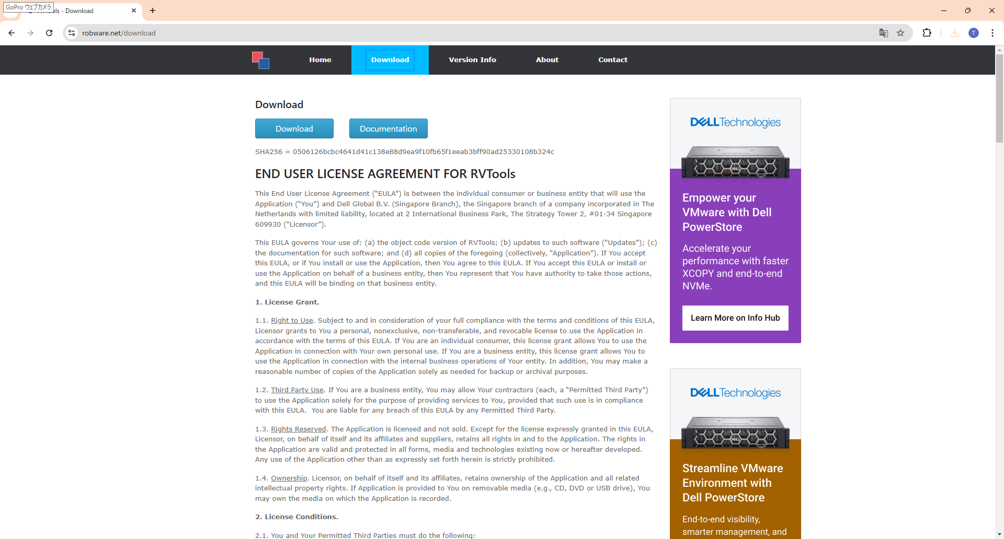Show the browser downloads icon
The height and width of the screenshot is (539, 1004).
[x=955, y=33]
